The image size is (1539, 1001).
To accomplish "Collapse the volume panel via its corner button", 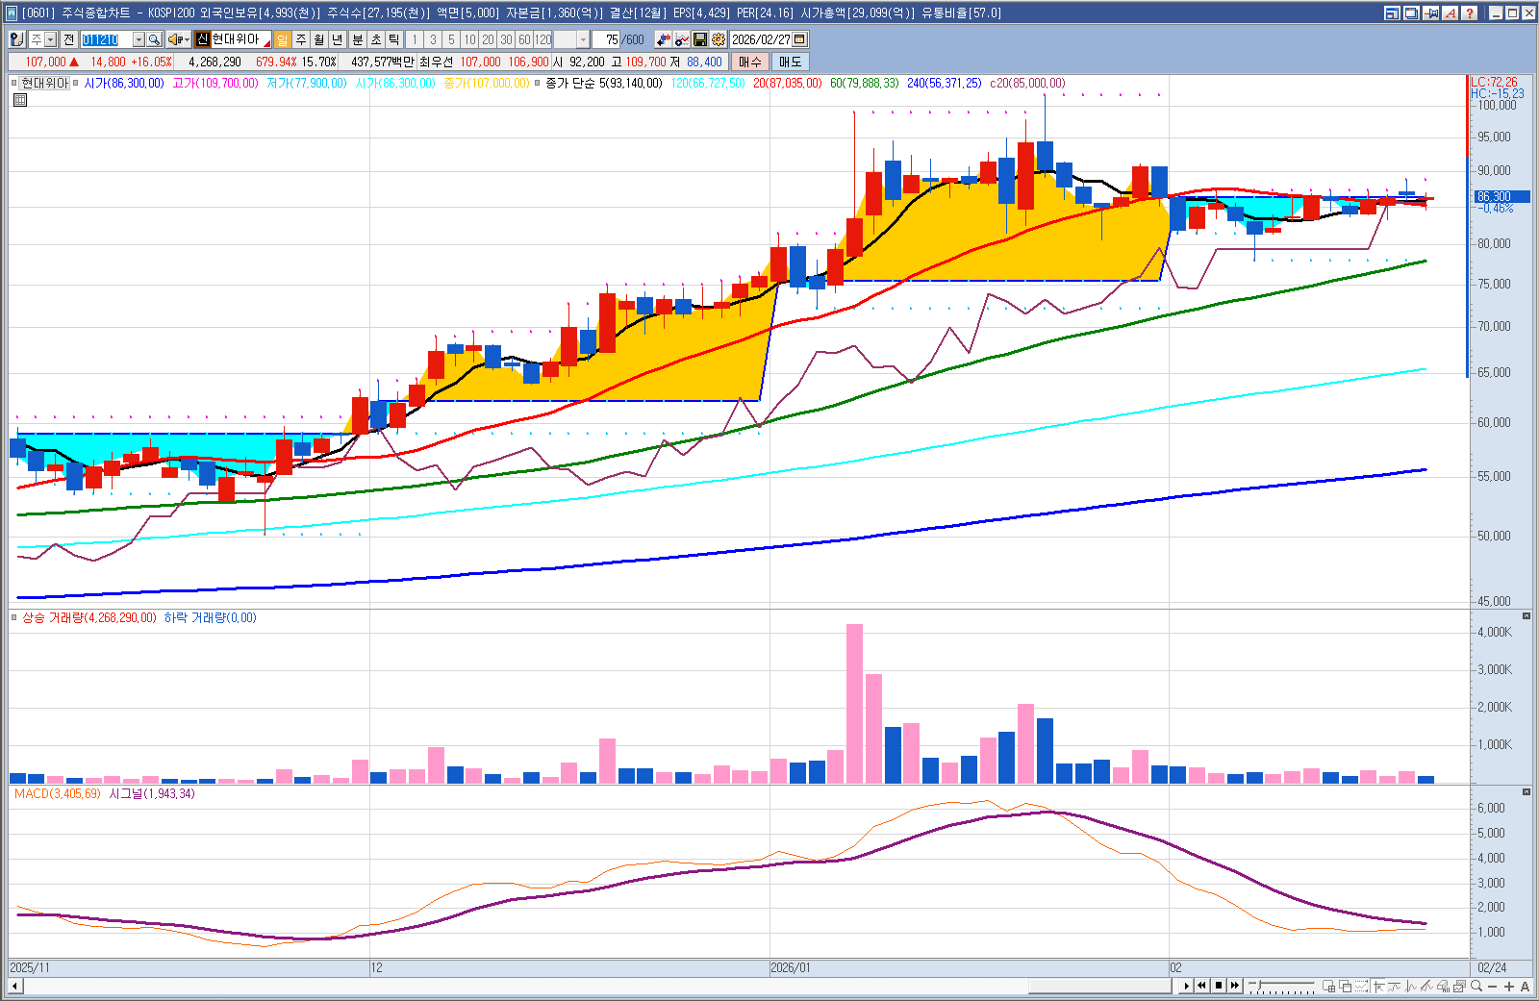I will [1526, 615].
